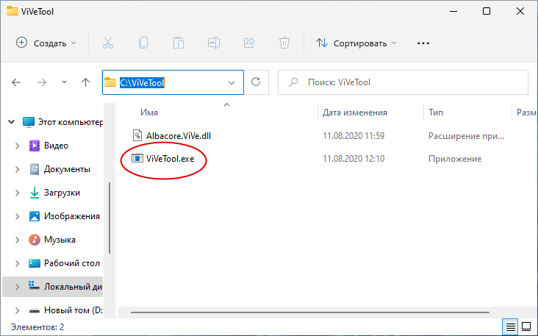Switch to details list view icon

pyautogui.click(x=511, y=326)
